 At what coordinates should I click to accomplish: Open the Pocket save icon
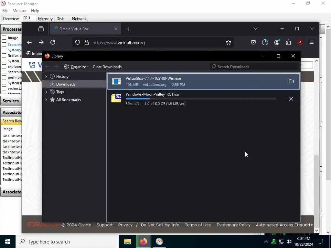(253, 42)
